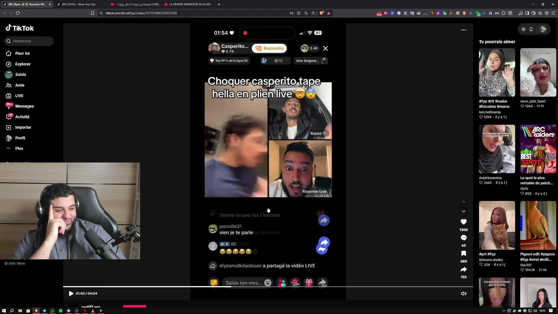
Task: Open the comments with 65 count
Action: coord(463,238)
